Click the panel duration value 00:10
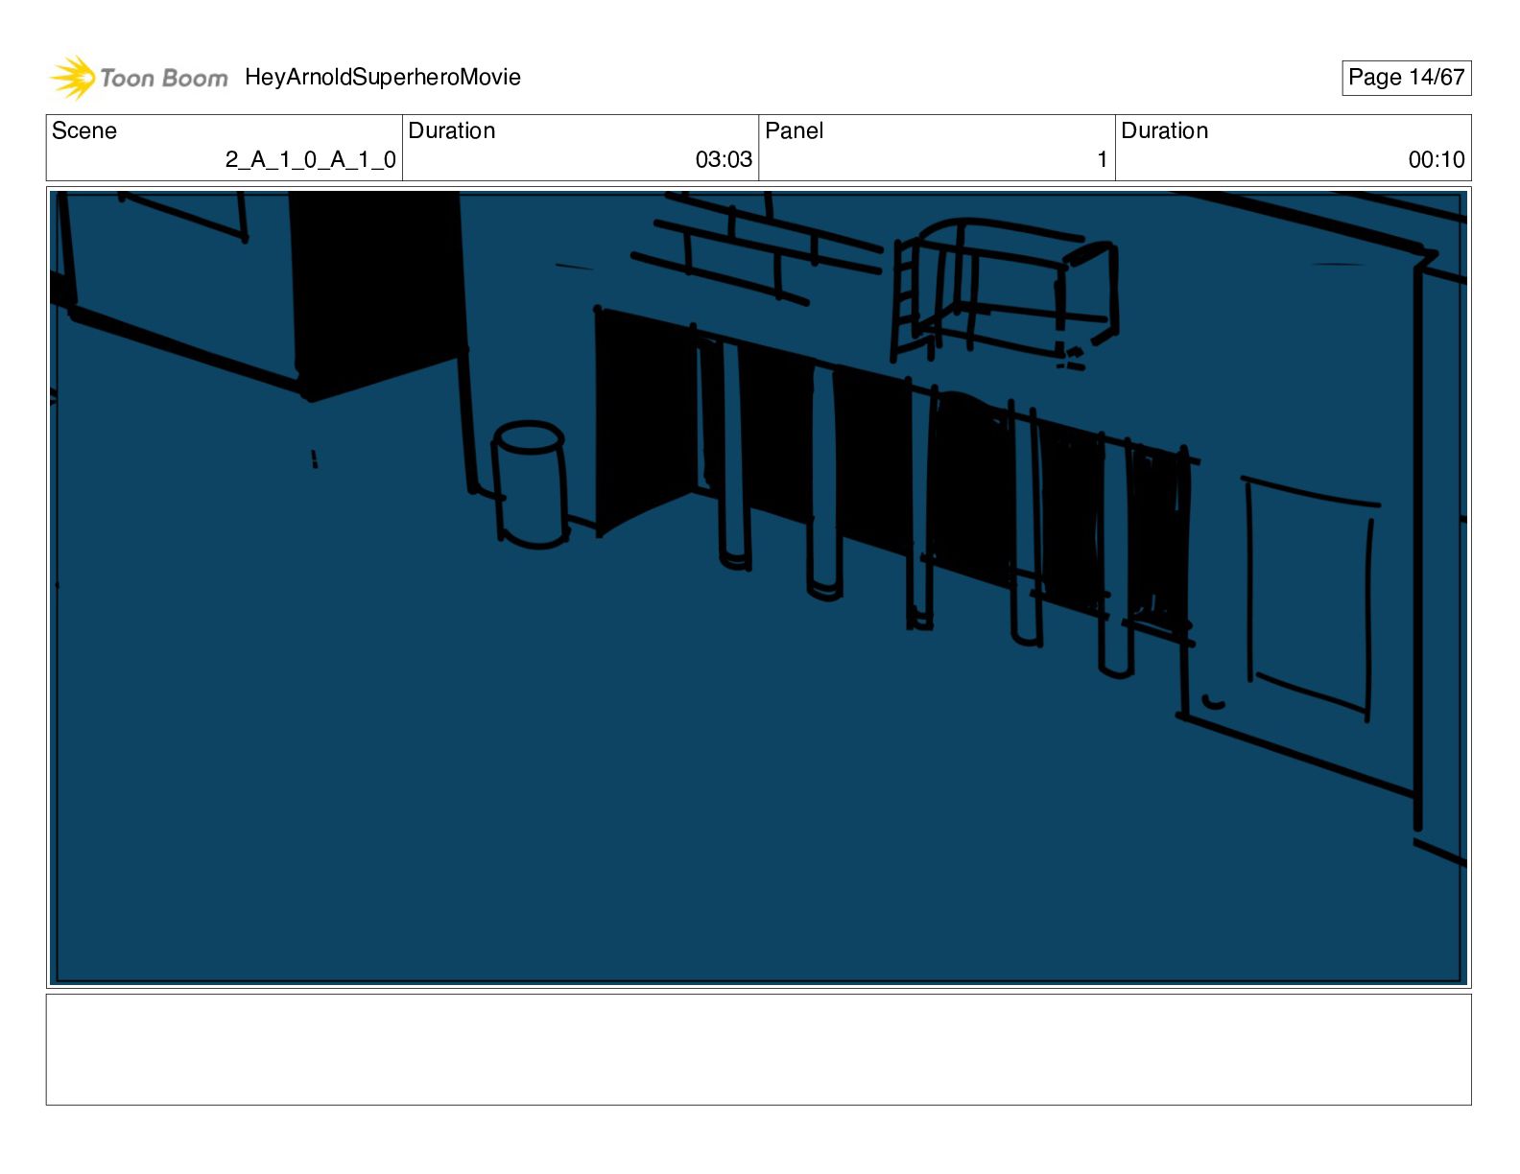 point(1437,159)
